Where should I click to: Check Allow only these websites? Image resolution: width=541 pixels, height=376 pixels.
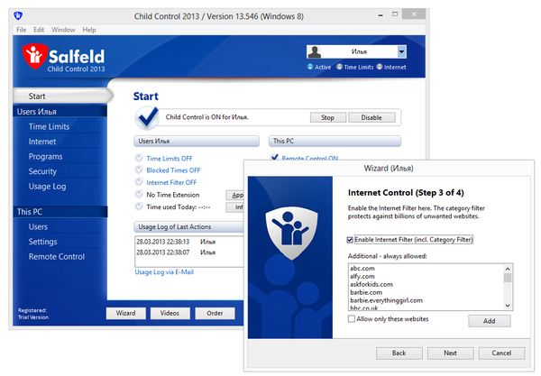(x=352, y=318)
